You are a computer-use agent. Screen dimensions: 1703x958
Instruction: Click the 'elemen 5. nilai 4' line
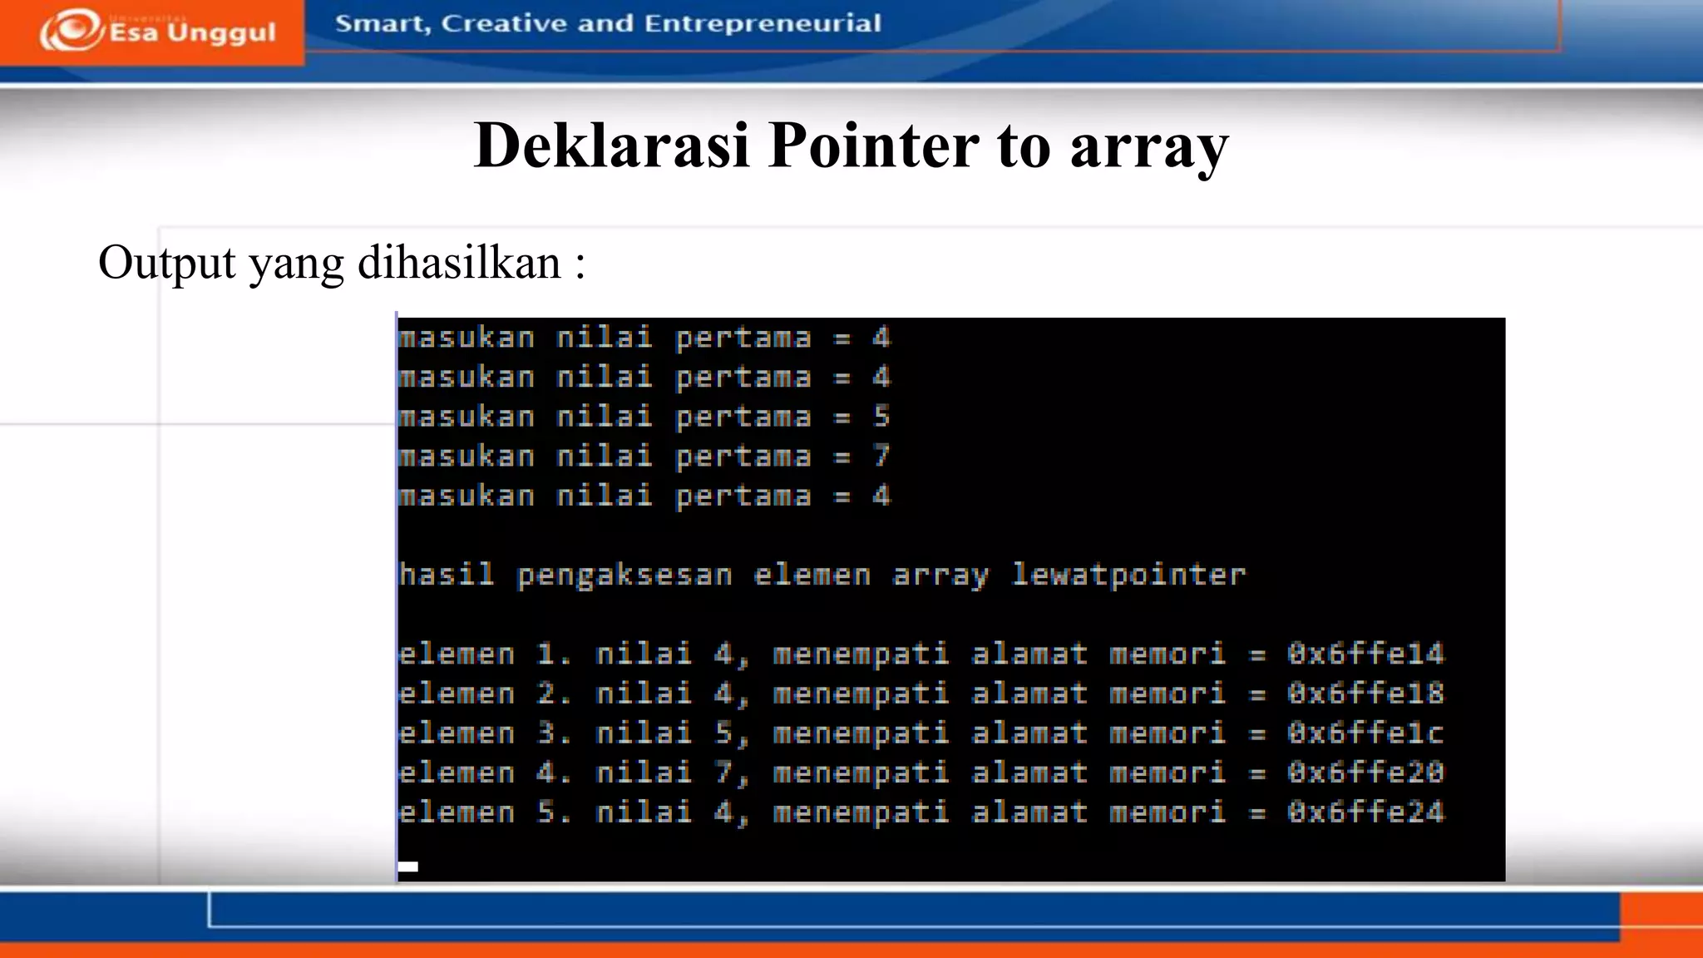coord(921,812)
